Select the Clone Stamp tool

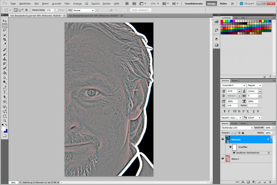point(5,59)
